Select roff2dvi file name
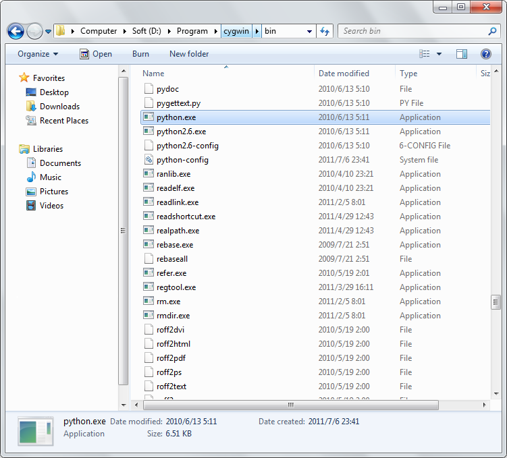 pyautogui.click(x=170, y=330)
